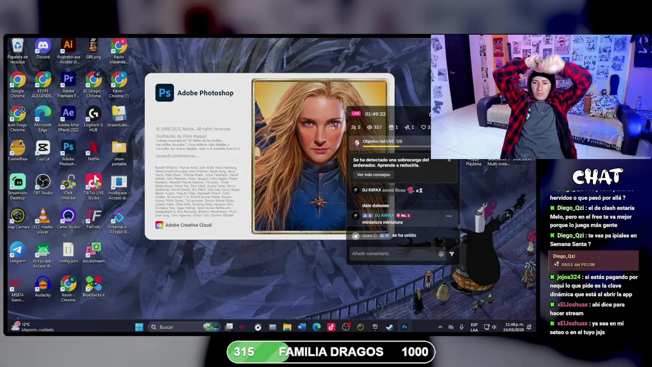
Task: Open Epic Games launcher from taskbar
Action: [x=375, y=327]
